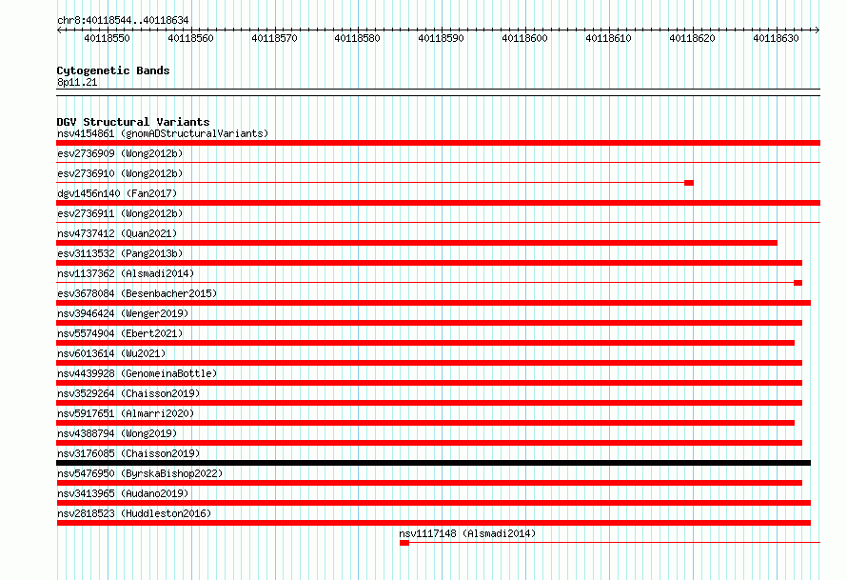Image resolution: width=847 pixels, height=580 pixels.
Task: Select the nsv4737412 Quan2021 red bar
Action: 417,243
